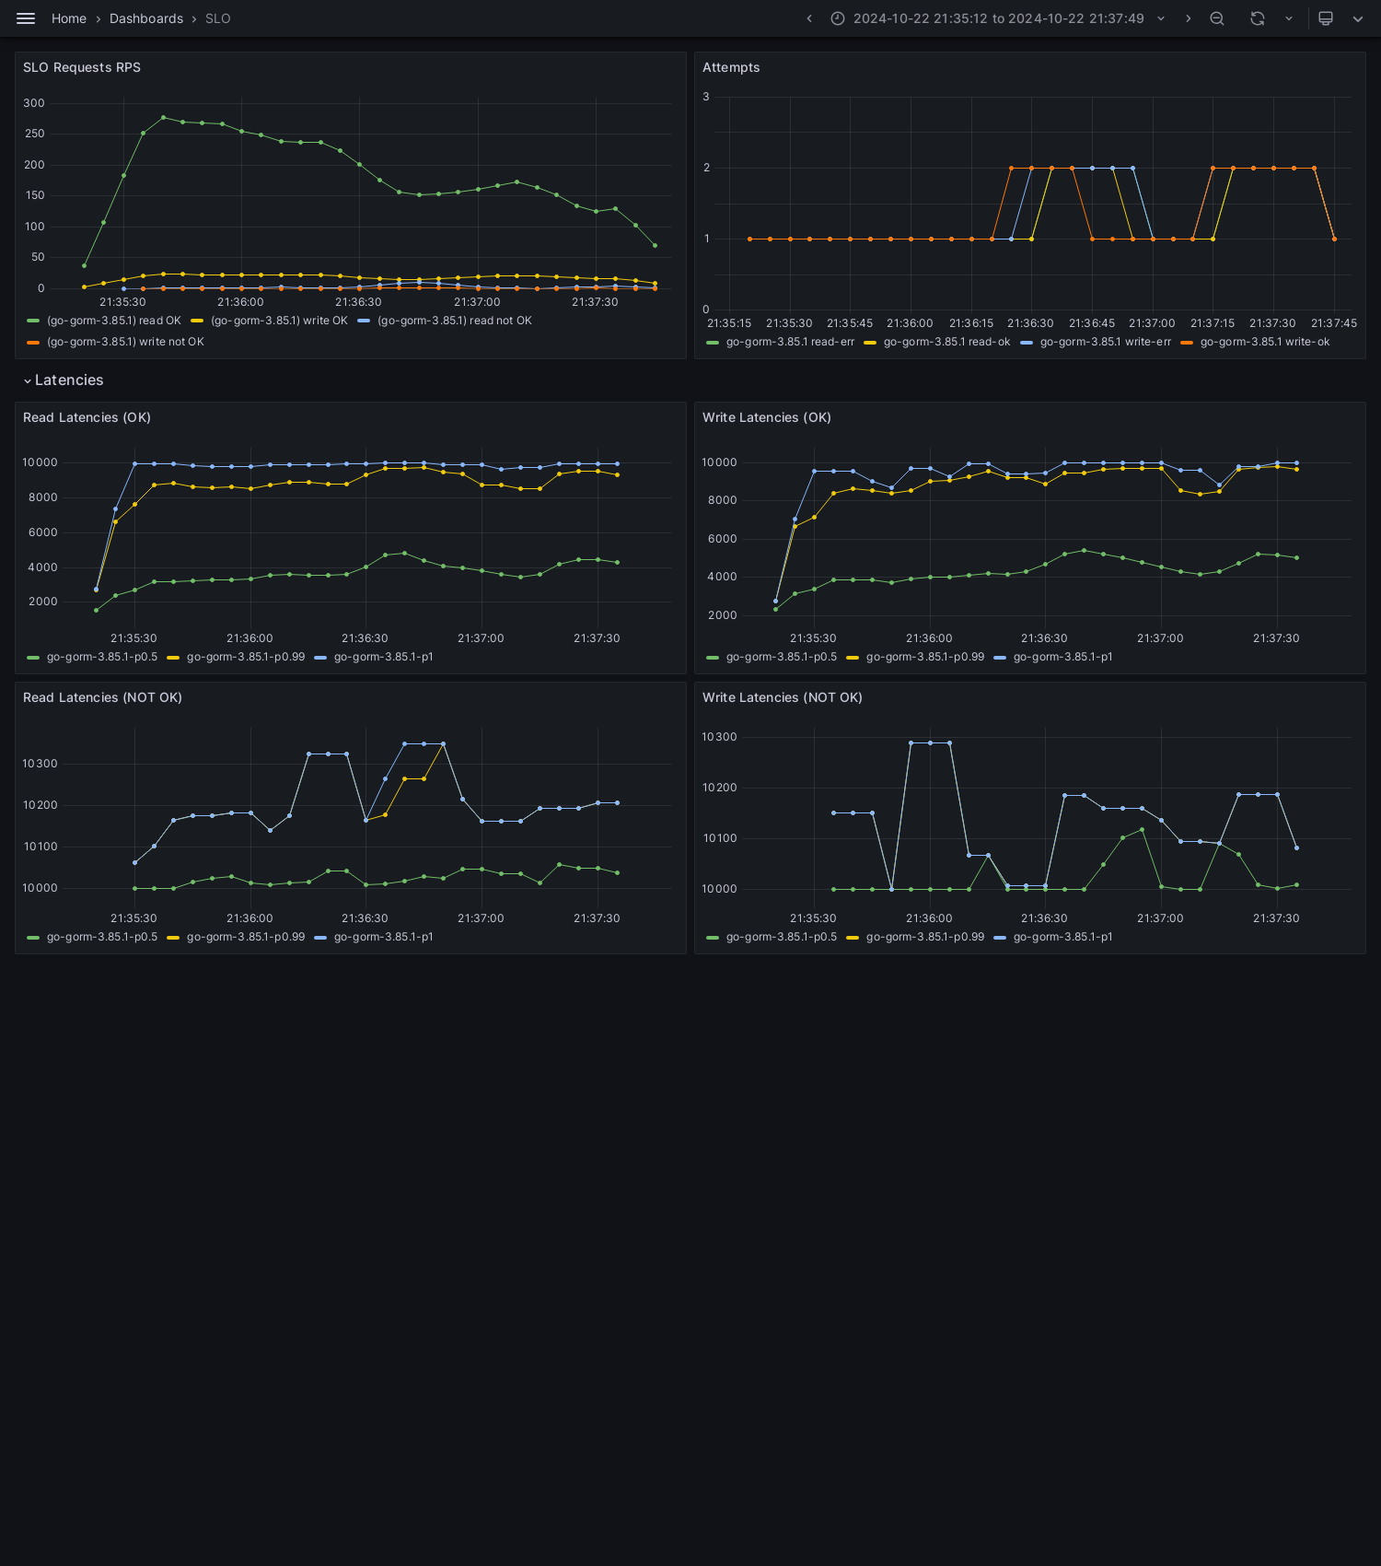Viewport: 1381px width, 1566px height.
Task: Zoom out the time range
Action: pos(1217,18)
